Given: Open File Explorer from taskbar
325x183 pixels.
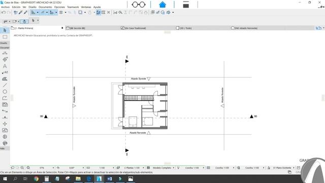Looking at the screenshot, I should 78,178.
